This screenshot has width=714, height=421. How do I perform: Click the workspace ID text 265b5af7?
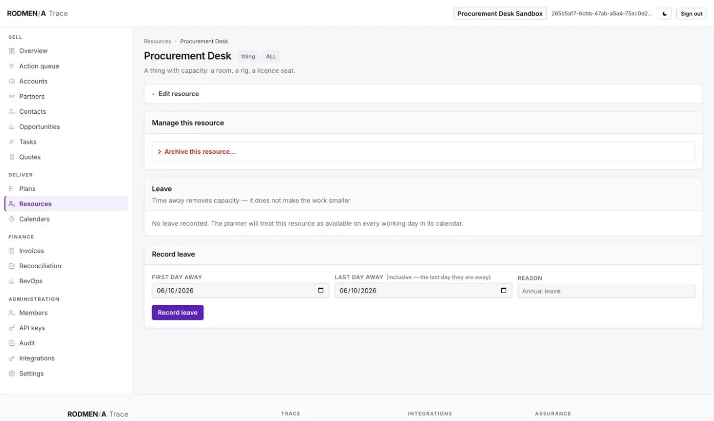coord(602,14)
